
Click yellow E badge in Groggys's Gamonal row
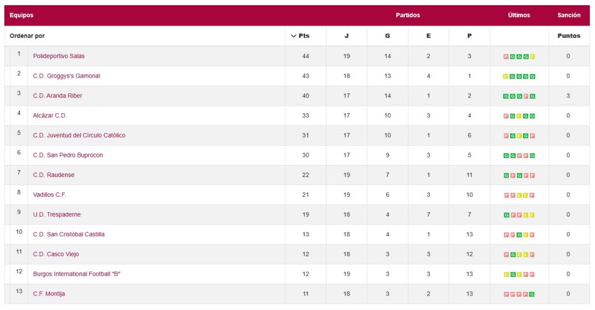(x=506, y=76)
